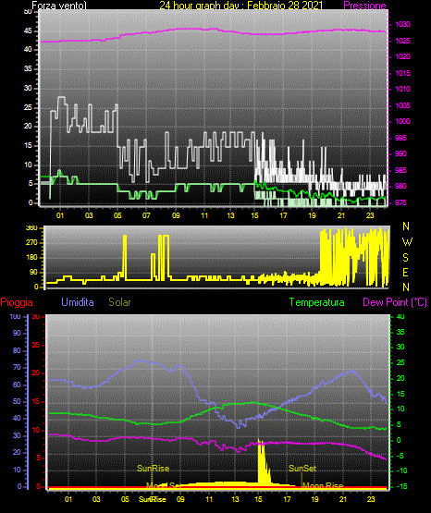Click the E wind direction letter
This screenshot has height=513, width=431.
pyautogui.click(x=405, y=273)
